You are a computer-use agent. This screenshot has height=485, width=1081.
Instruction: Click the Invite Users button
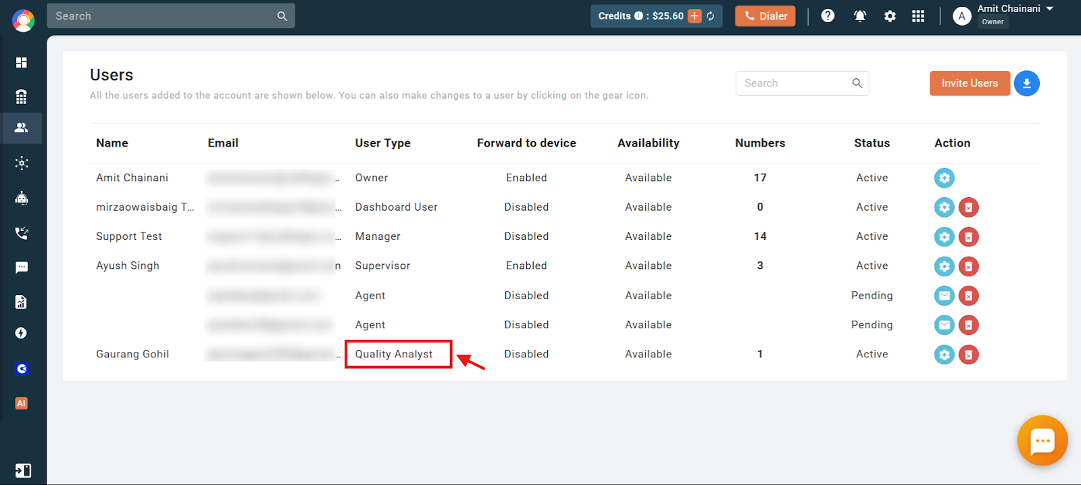click(970, 83)
